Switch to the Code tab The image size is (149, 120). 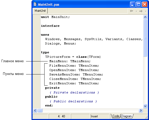[x=116, y=116]
